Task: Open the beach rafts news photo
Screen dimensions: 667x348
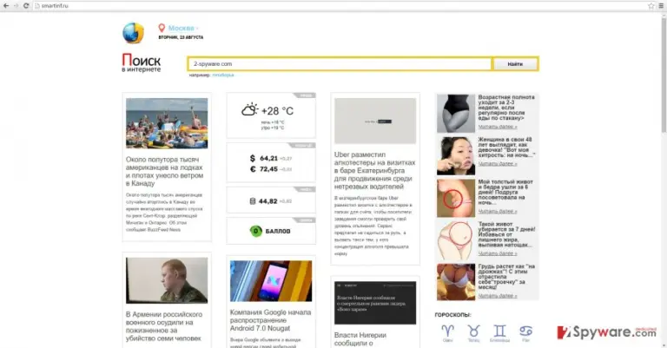Action: coord(167,123)
